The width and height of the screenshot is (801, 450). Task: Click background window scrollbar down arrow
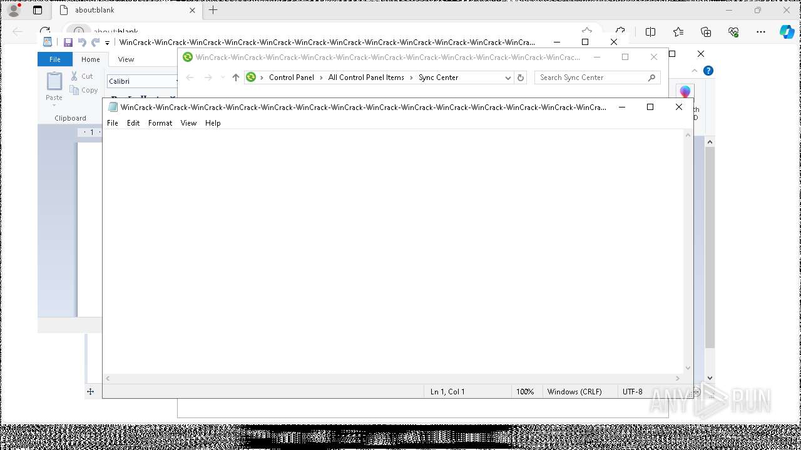tap(710, 377)
